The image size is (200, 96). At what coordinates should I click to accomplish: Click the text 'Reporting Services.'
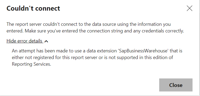pos(31,64)
